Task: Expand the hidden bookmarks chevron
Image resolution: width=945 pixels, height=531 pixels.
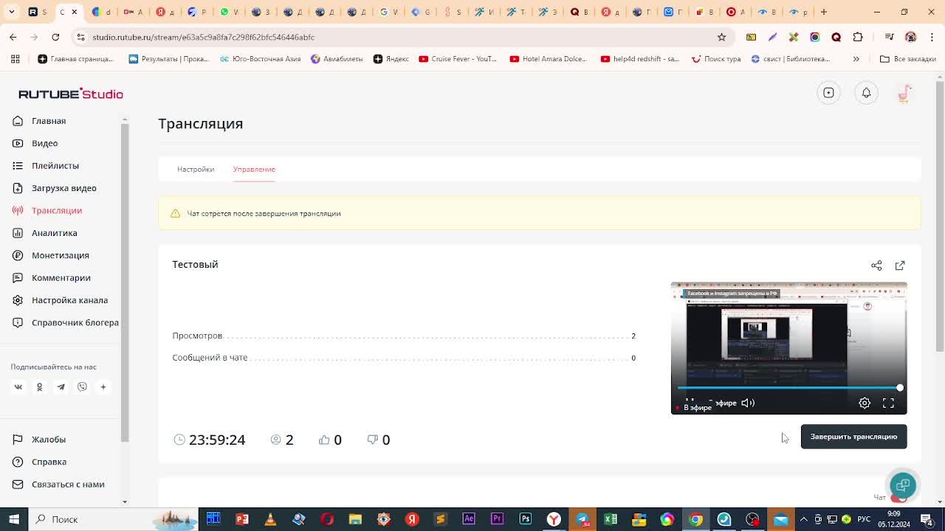Action: click(x=856, y=59)
